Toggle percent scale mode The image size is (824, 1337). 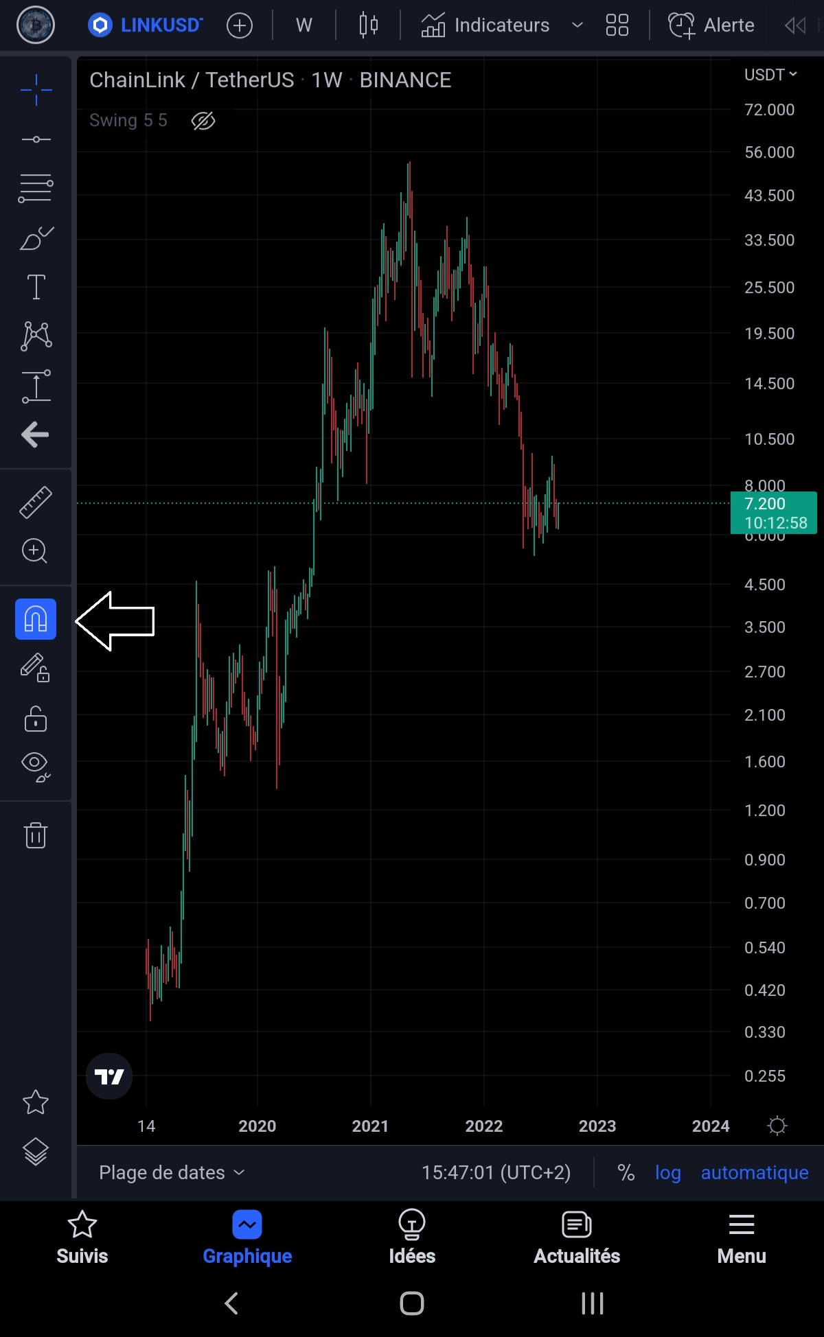point(626,1173)
